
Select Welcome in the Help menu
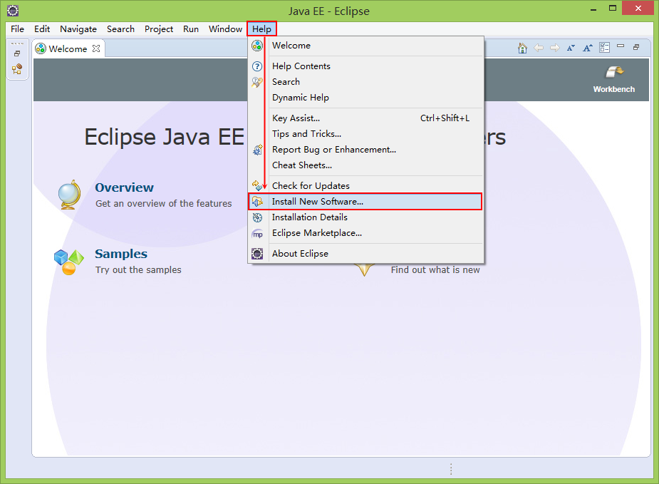(x=365, y=46)
